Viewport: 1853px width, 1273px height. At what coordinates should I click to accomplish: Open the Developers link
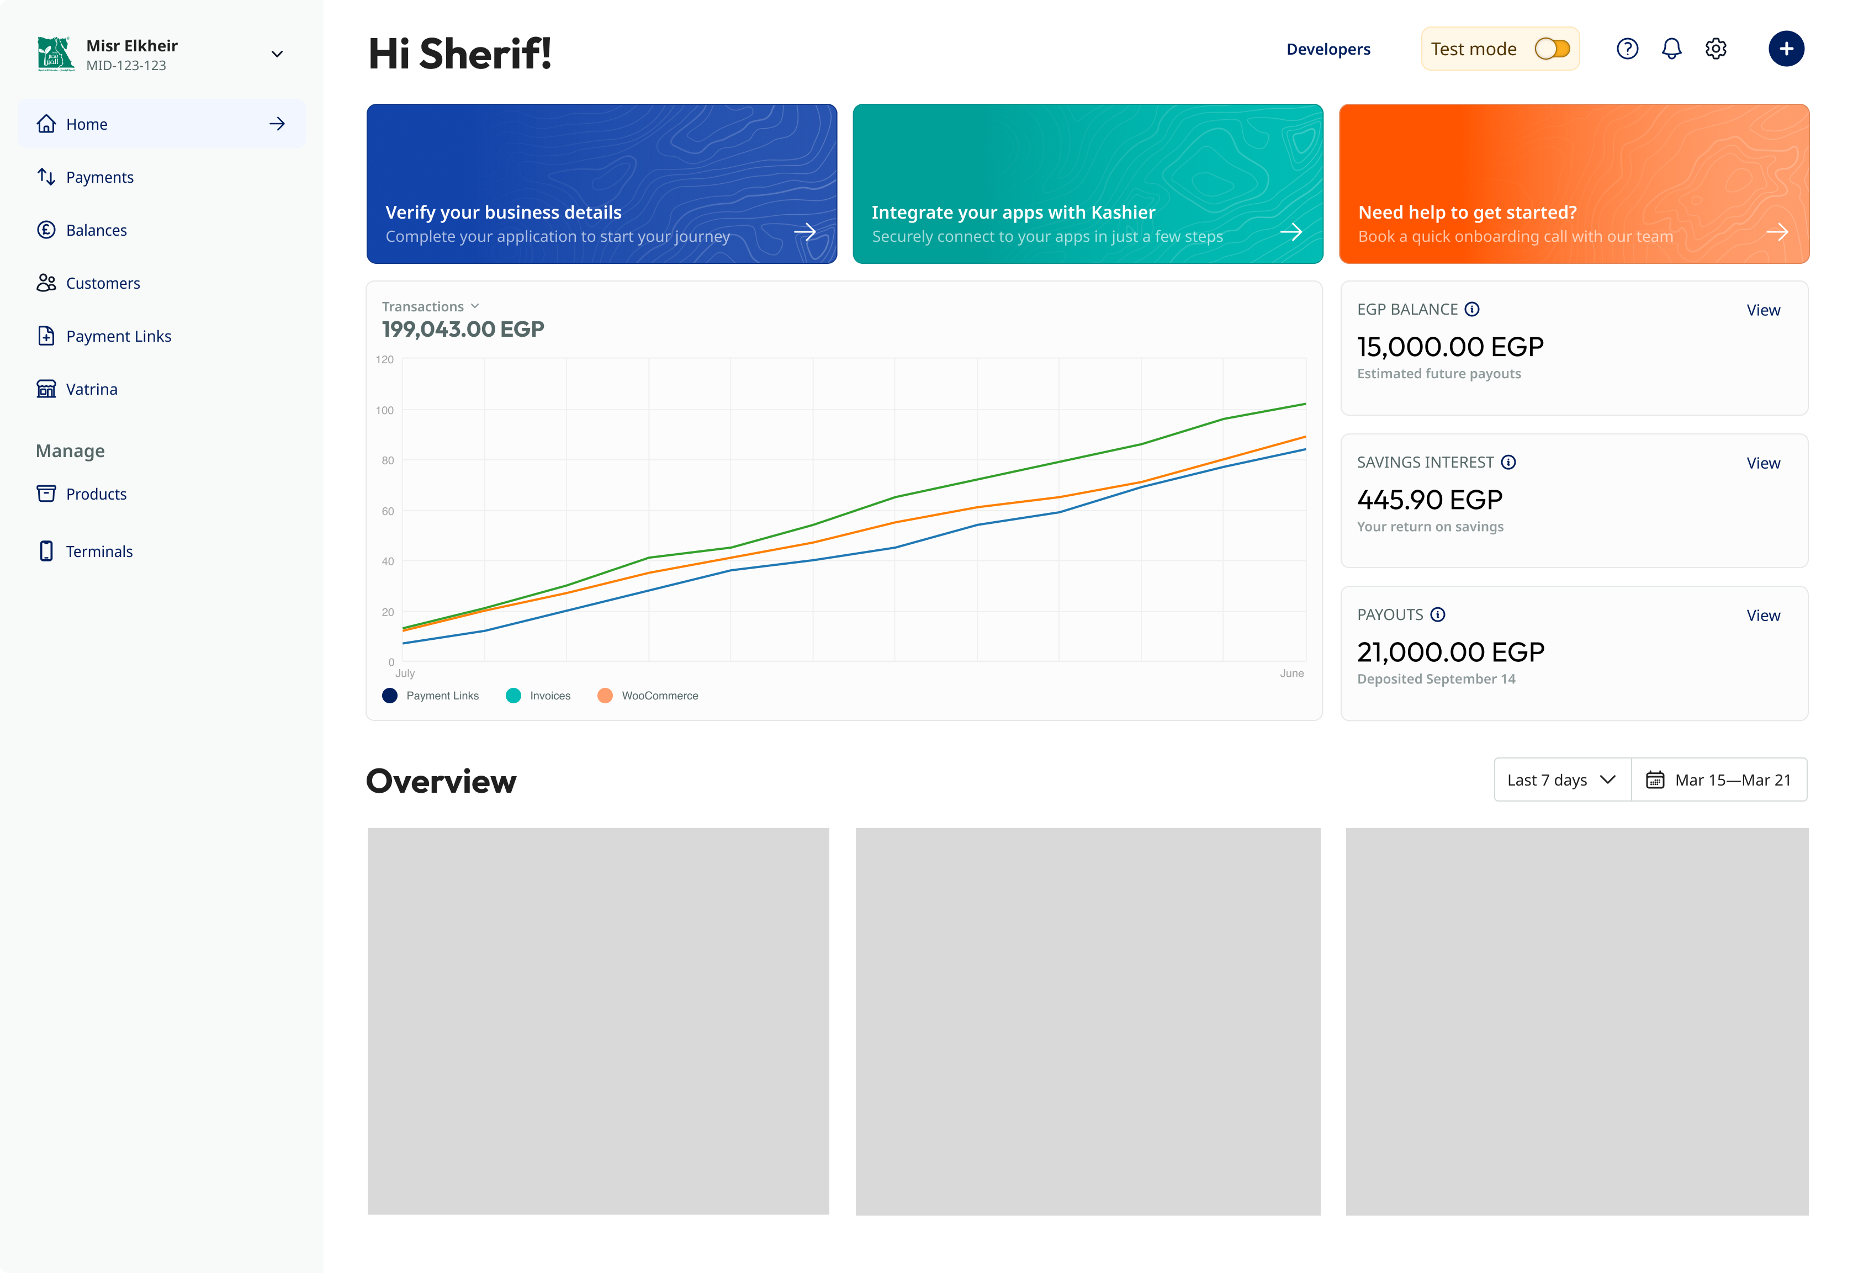(1327, 49)
